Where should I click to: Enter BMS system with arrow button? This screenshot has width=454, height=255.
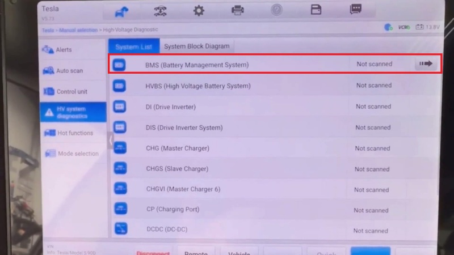point(426,63)
